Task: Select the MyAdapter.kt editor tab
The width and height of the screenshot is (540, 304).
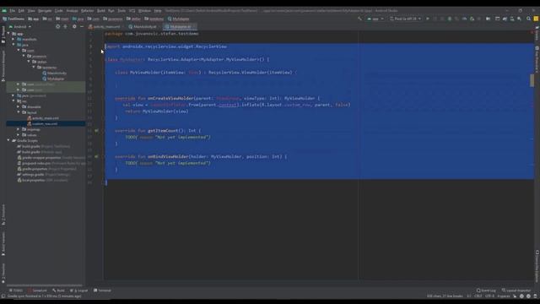Action: (180, 26)
